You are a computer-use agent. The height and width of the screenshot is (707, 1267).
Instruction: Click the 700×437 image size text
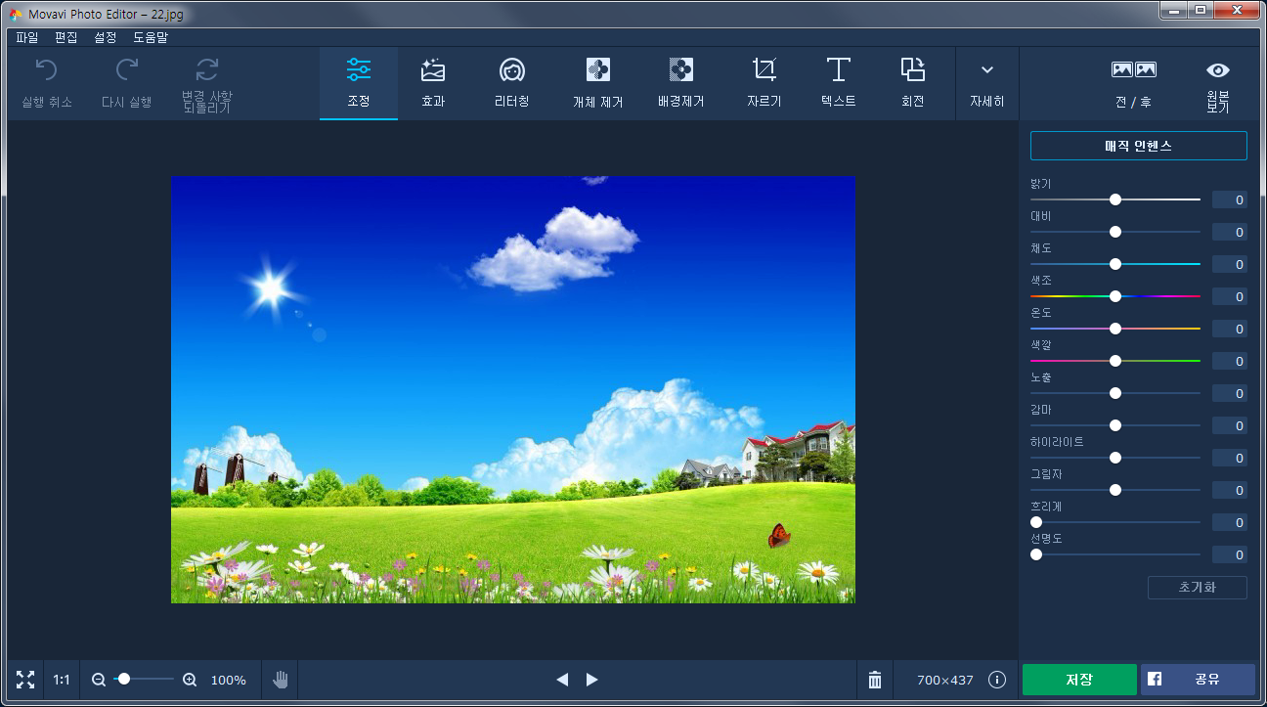945,680
